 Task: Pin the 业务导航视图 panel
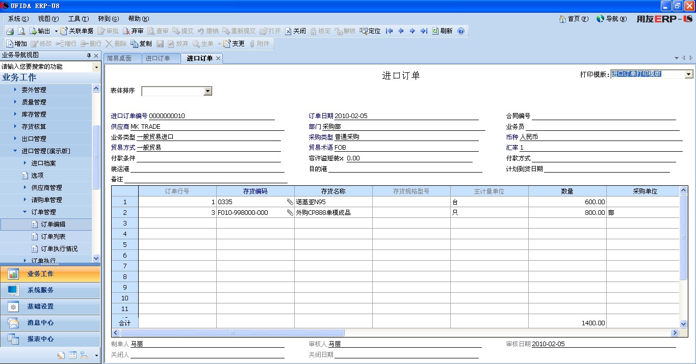click(89, 55)
